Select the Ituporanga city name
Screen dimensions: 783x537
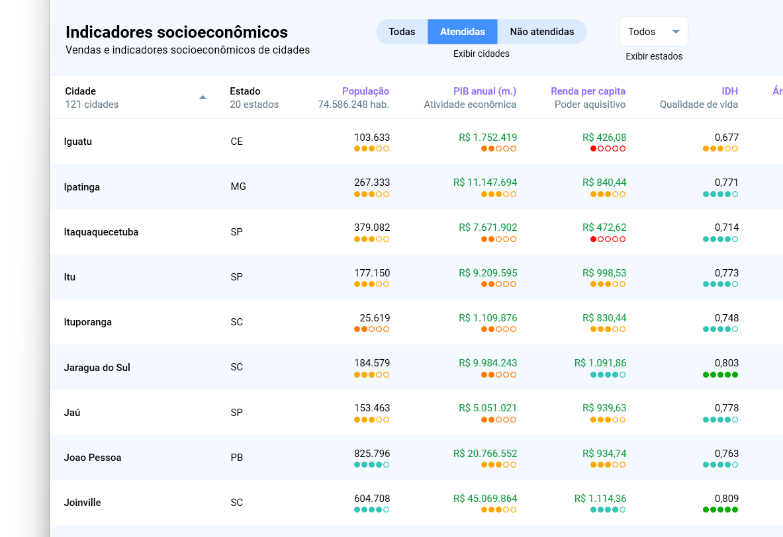point(88,322)
